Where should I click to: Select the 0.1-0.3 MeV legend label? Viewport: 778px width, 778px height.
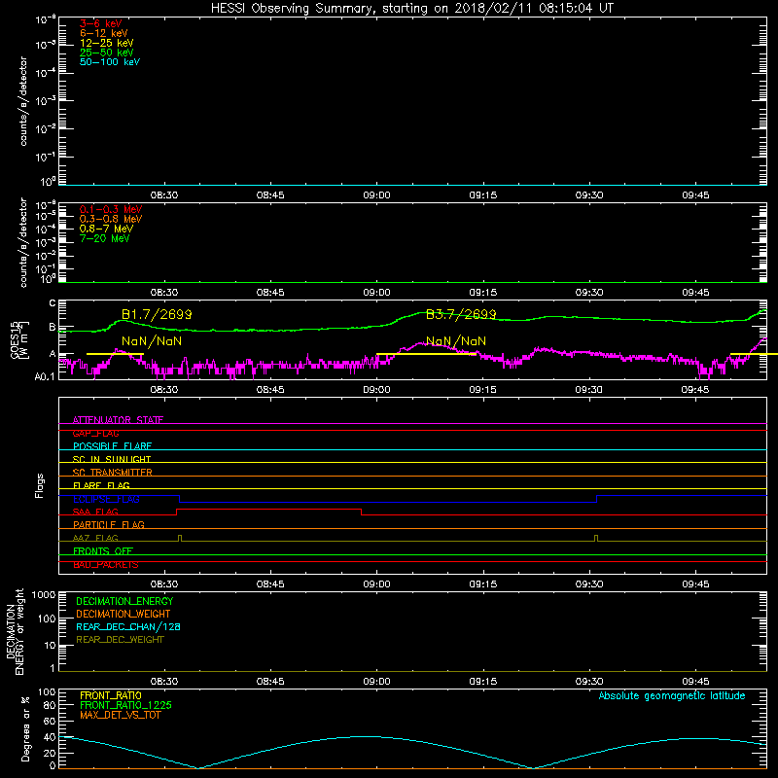tap(111, 210)
